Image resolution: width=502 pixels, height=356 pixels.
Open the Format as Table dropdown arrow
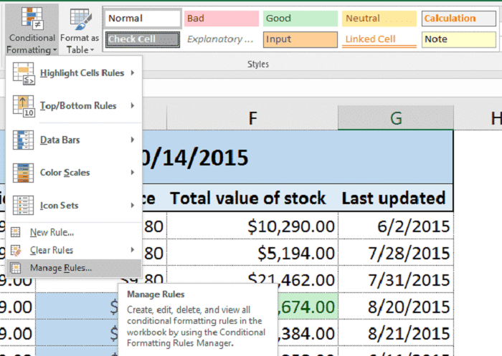tap(90, 50)
